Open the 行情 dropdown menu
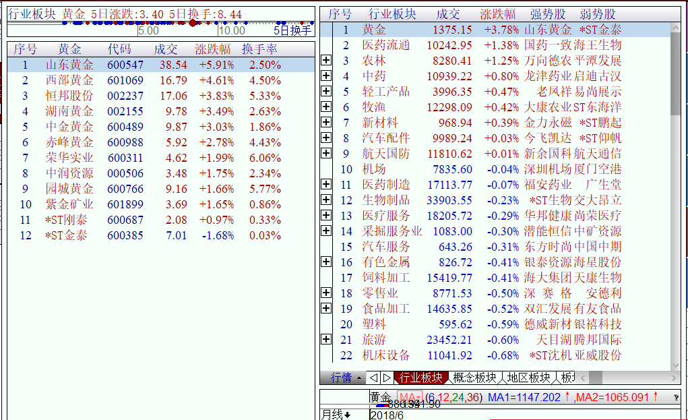688x420 pixels. coord(346,378)
